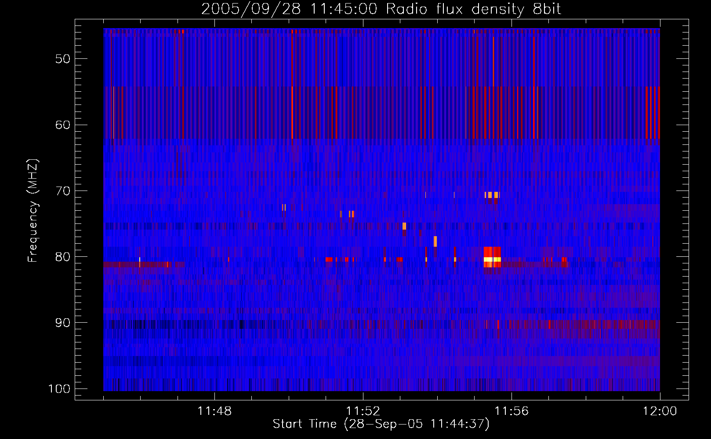The image size is (711, 439).
Task: Click the 12:00 time tick label
Action: [x=660, y=411]
